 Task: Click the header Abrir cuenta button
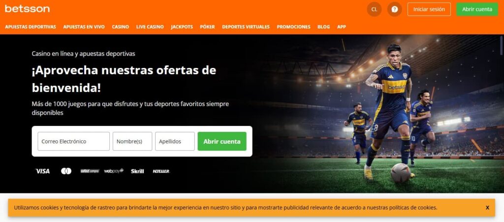point(477,9)
